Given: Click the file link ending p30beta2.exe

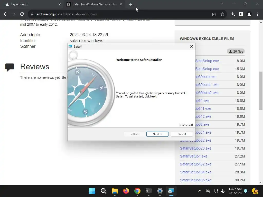Looking at the screenshot, I should point(207,93).
